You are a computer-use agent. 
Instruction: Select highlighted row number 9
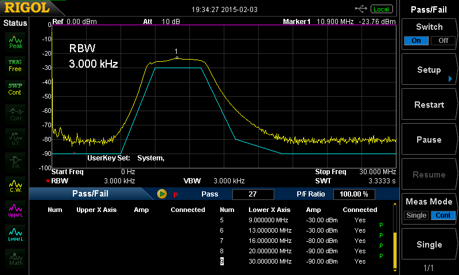[221, 261]
